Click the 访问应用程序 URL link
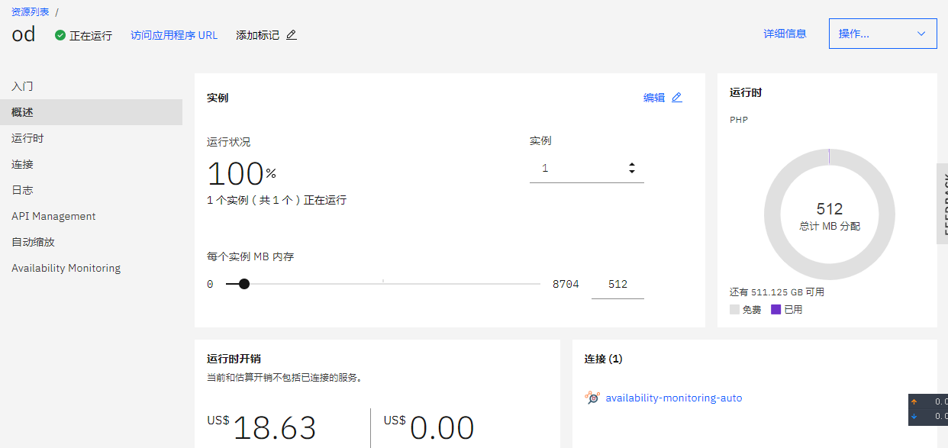The height and width of the screenshot is (448, 948). click(174, 35)
